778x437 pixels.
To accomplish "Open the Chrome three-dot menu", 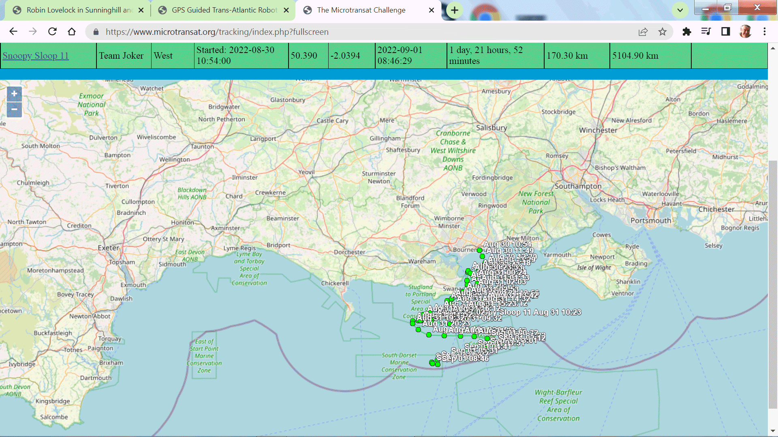I will click(x=765, y=32).
